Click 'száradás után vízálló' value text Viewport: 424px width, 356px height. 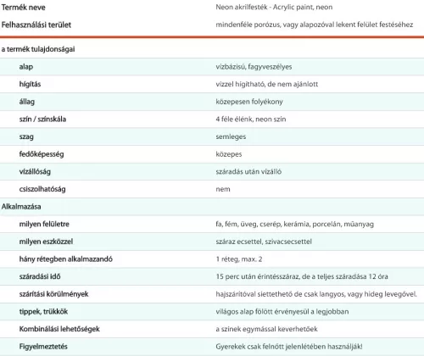248,172
